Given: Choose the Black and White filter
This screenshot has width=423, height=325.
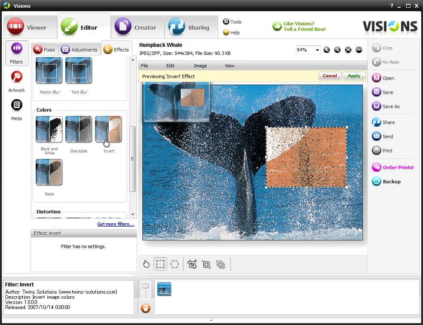Looking at the screenshot, I should click(49, 129).
